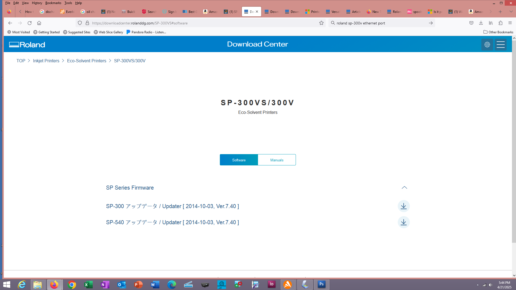Screen dimensions: 516x290
Task: Open the language globe selector
Action: point(487,45)
